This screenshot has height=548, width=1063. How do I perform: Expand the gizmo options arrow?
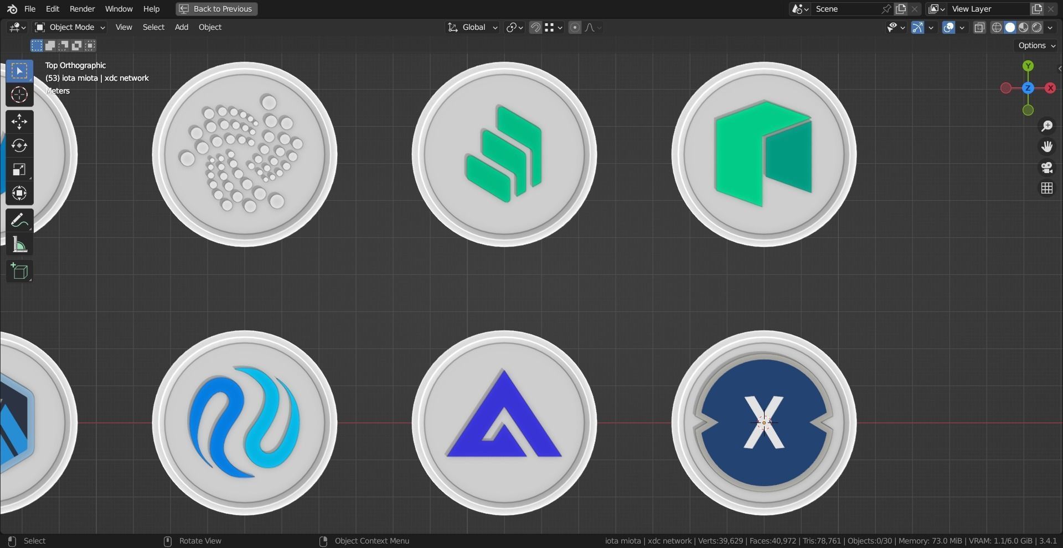931,27
